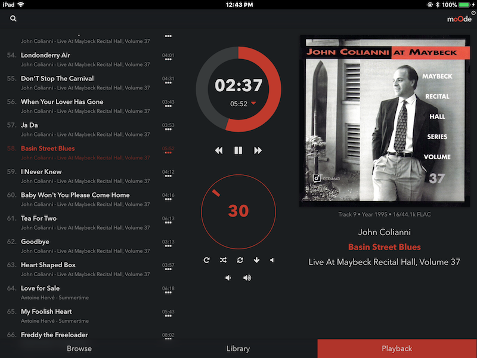Click the Track 9 • Year 1995 • 16/44.1k FLAC info line

pos(385,214)
